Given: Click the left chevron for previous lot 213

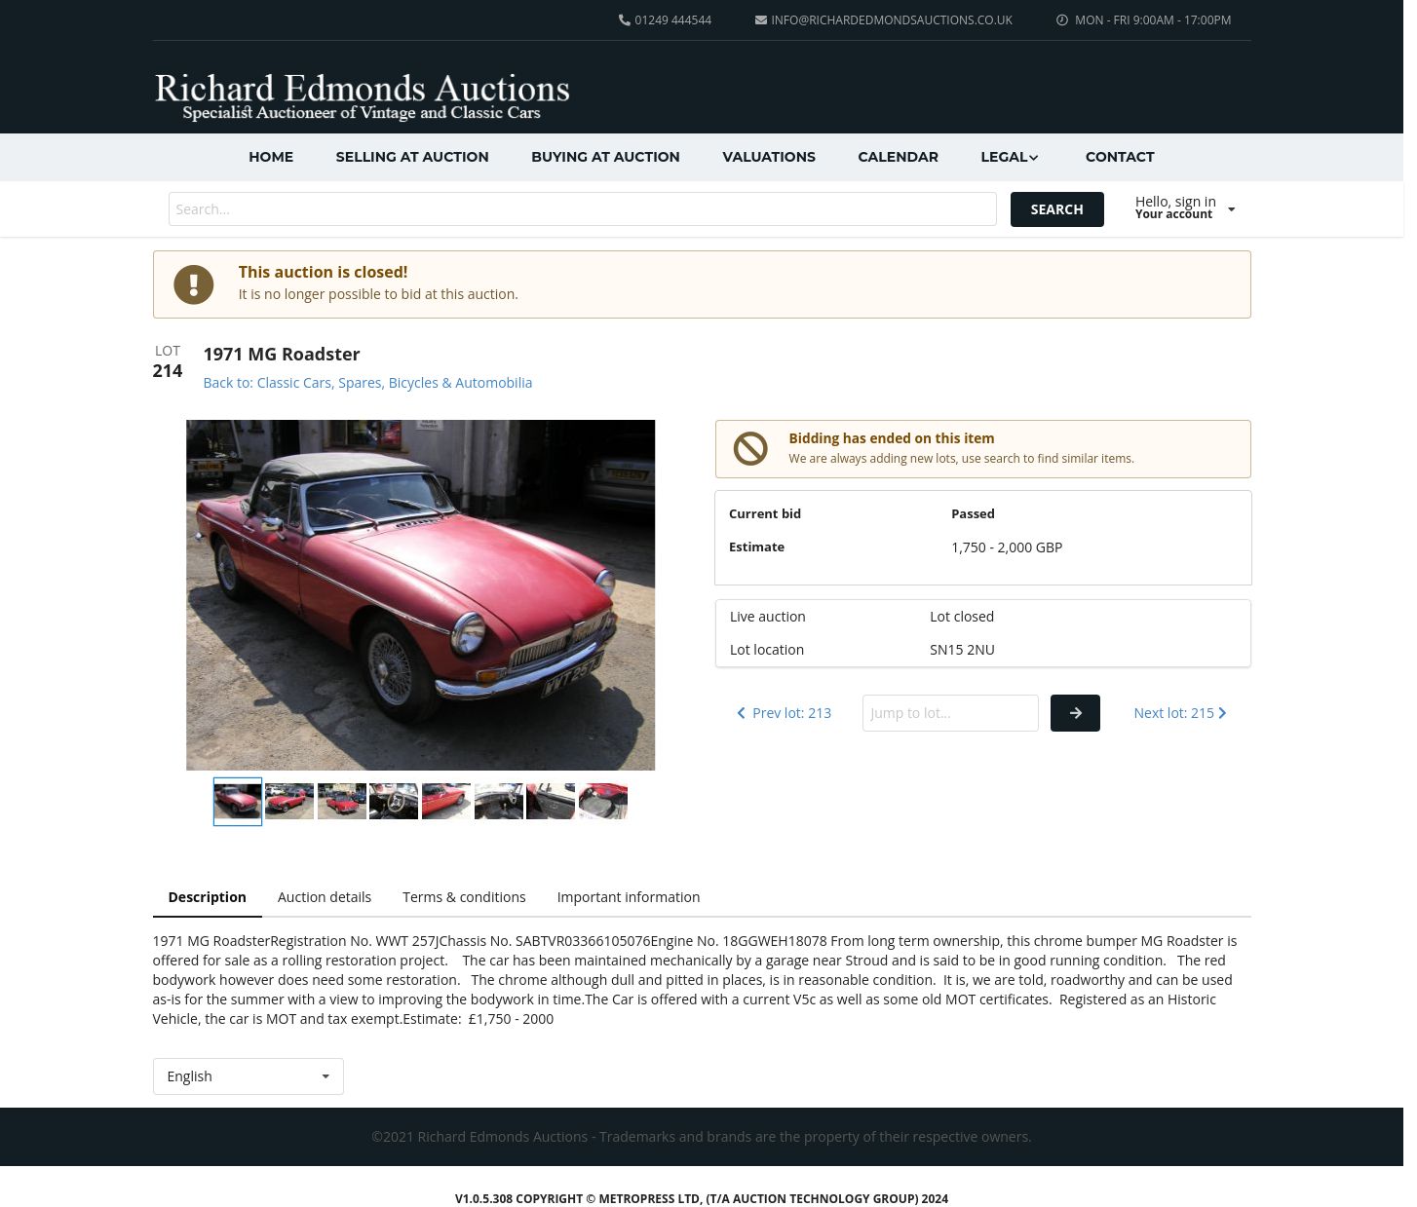Looking at the screenshot, I should point(741,713).
